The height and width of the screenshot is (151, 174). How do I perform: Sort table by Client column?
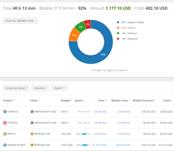click(35, 100)
